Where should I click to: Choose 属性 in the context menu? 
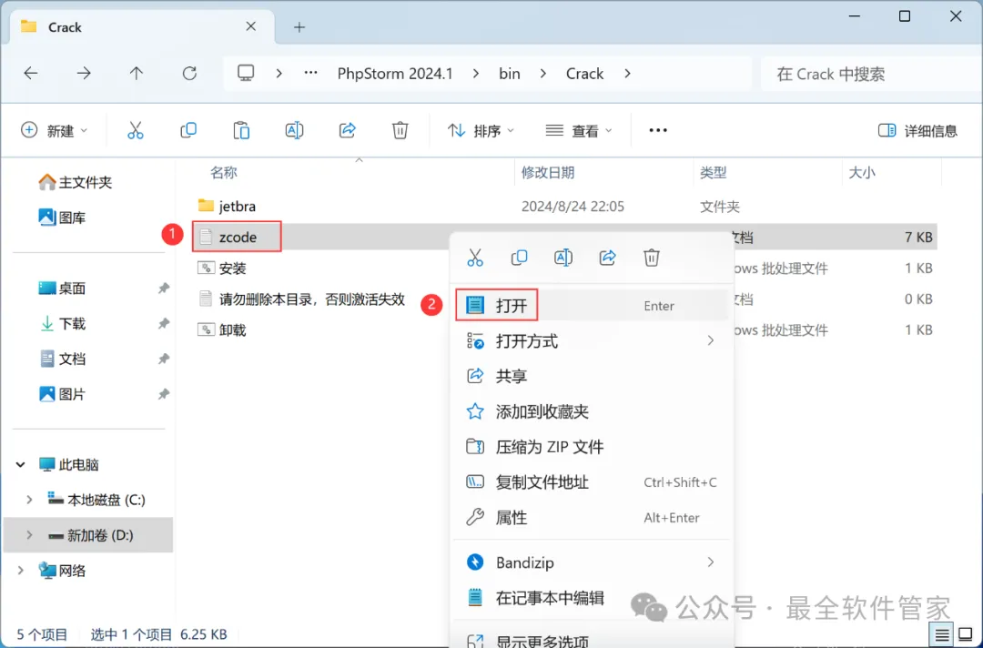pyautogui.click(x=592, y=518)
